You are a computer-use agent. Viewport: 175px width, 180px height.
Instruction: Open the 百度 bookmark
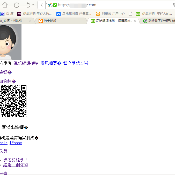point(7,14)
